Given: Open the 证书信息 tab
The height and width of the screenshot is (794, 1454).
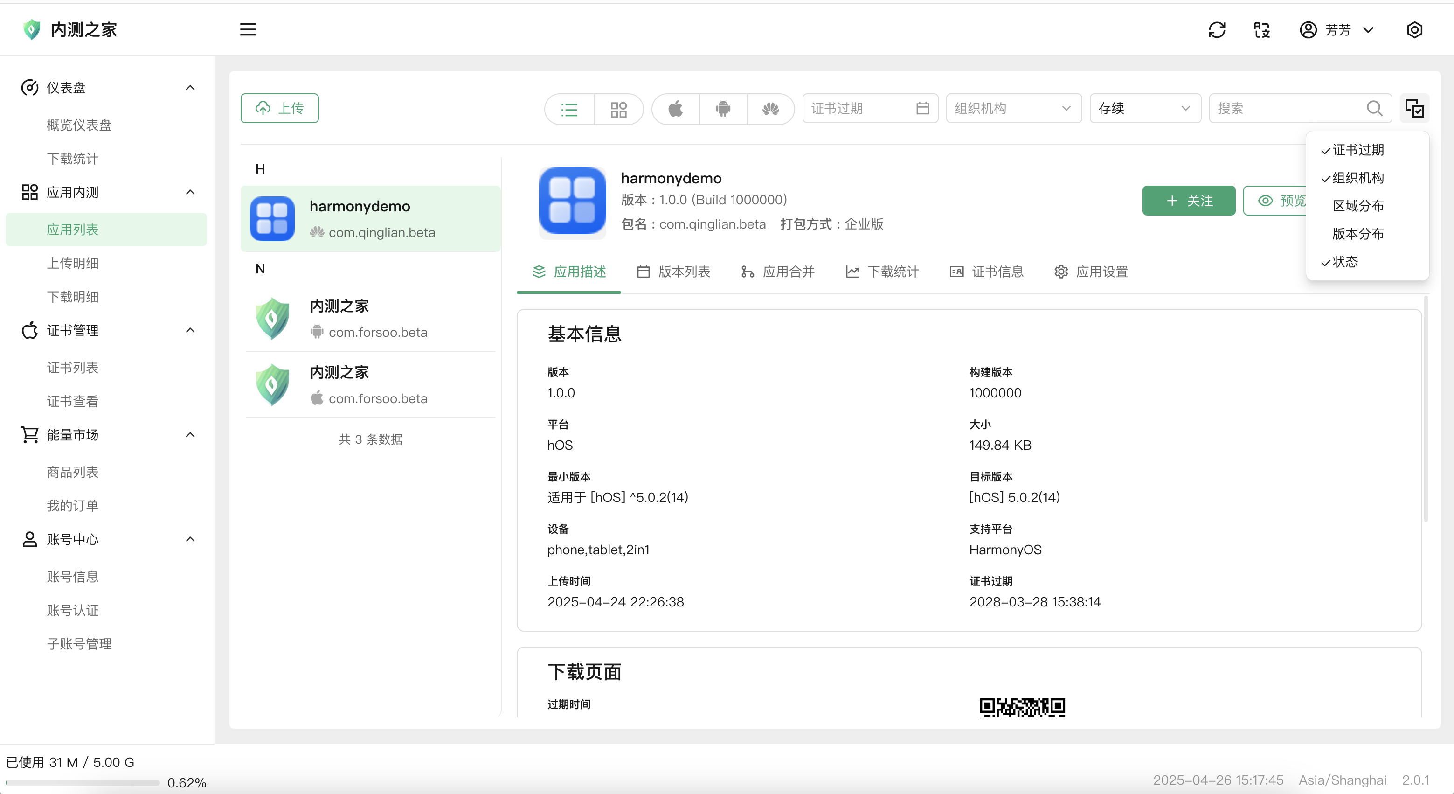Looking at the screenshot, I should pos(987,272).
